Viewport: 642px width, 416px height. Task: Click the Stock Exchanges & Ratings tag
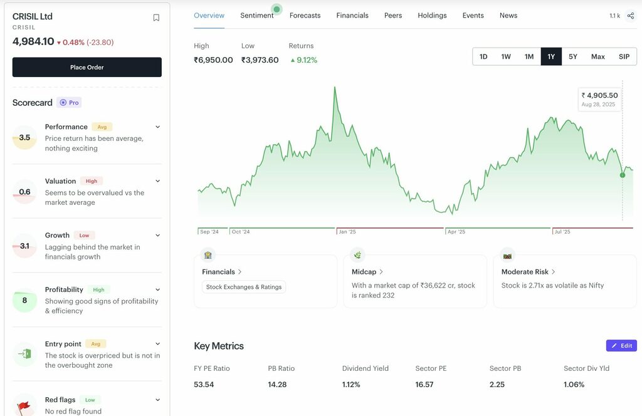click(244, 287)
